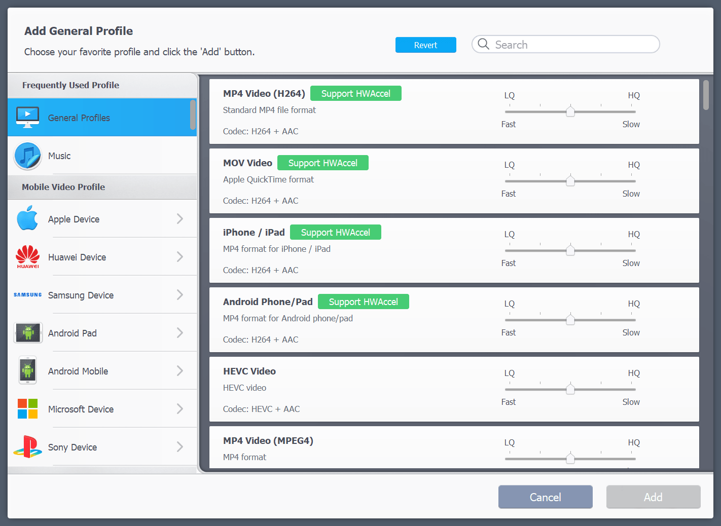Viewport: 721px width, 526px height.
Task: Click the LQ label on MOV Video
Action: pyautogui.click(x=509, y=165)
